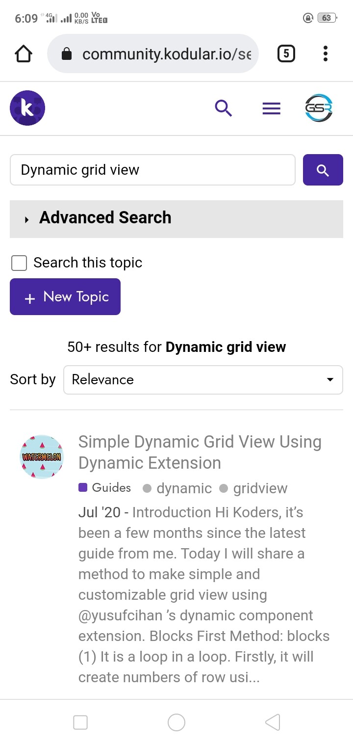This screenshot has height=746, width=353.
Task: Tap the Kodular logo icon
Action: pyautogui.click(x=27, y=108)
